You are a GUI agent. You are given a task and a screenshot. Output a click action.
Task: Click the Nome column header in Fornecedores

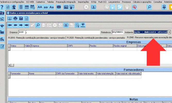(x=42, y=74)
